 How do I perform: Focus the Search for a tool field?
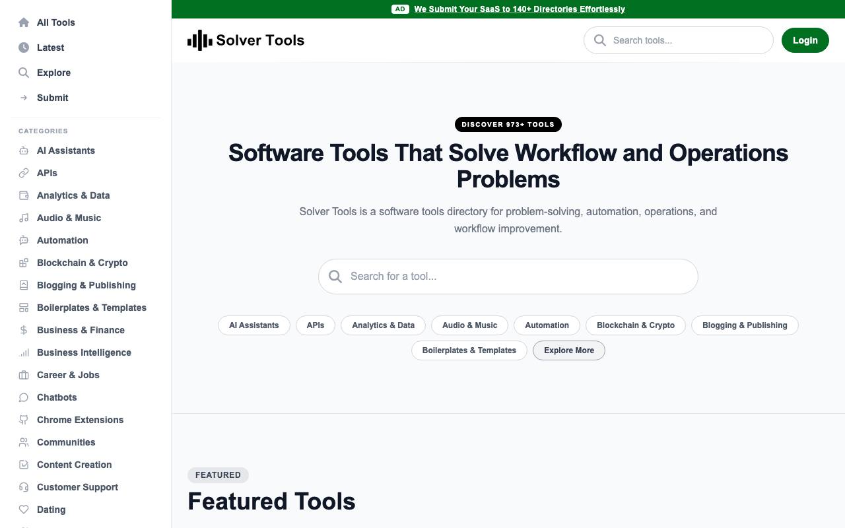[508, 277]
